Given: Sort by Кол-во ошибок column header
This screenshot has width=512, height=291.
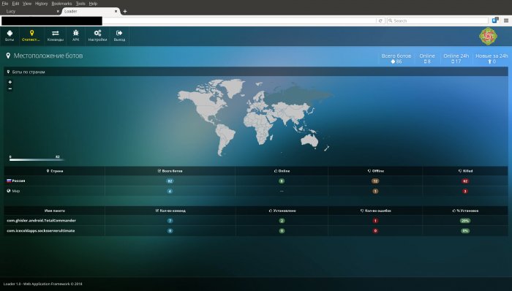Looking at the screenshot, I should (375, 211).
